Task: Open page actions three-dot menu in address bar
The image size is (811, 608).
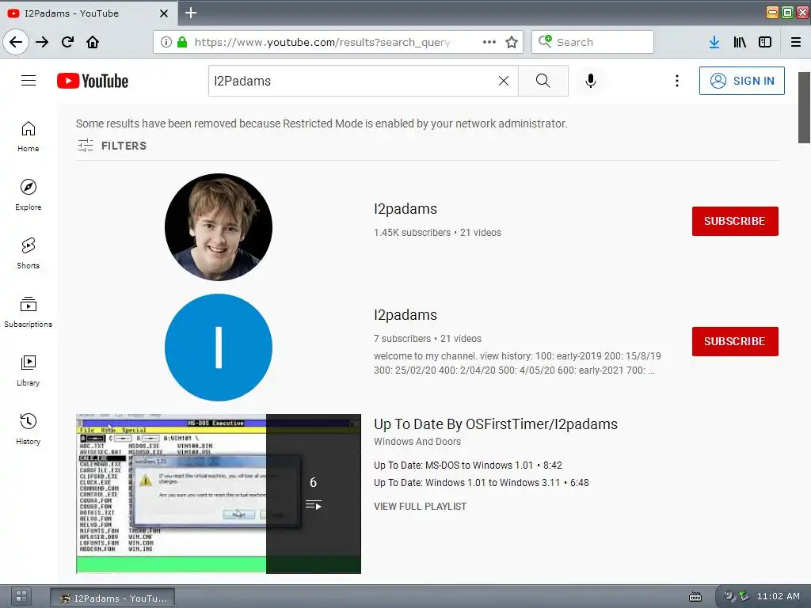Action: (x=489, y=42)
